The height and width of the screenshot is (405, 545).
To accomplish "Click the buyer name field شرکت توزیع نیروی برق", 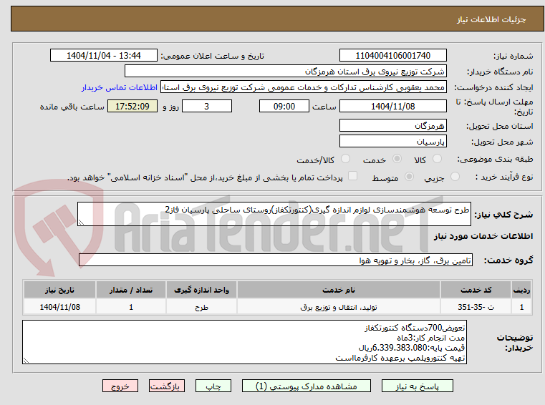I will (x=285, y=72).
